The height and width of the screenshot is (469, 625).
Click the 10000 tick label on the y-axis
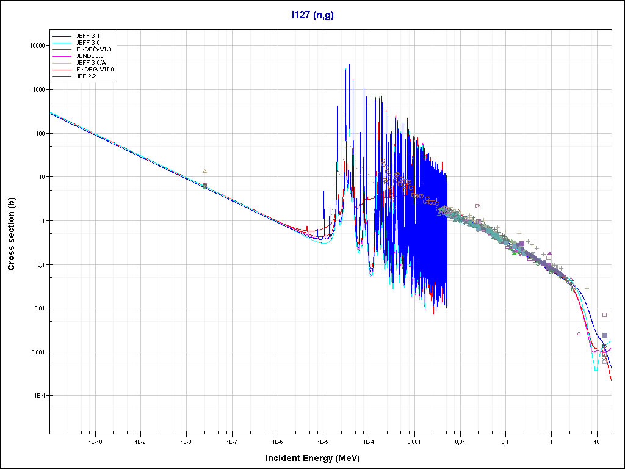tap(35, 46)
